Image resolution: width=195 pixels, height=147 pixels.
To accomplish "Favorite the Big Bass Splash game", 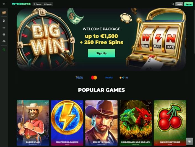I will [46, 103].
